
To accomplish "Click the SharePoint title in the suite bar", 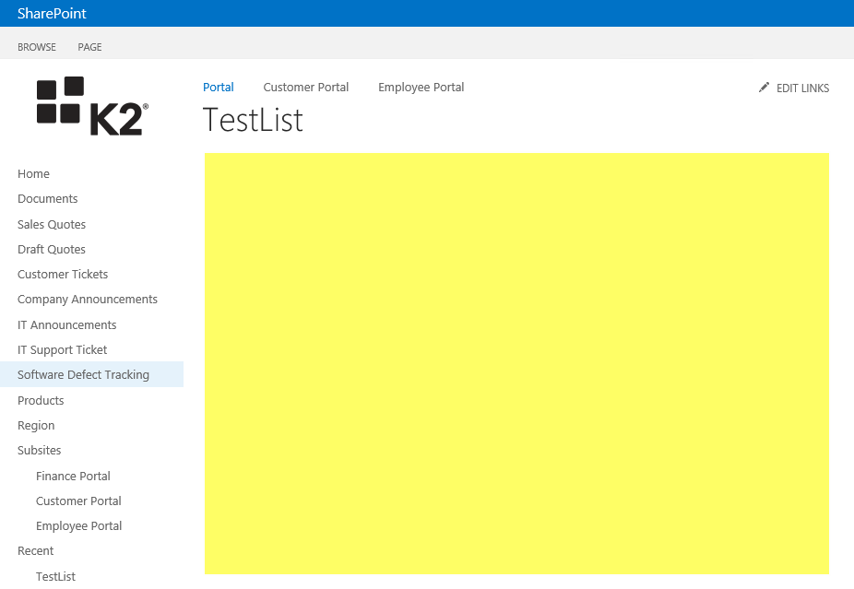I will point(52,14).
